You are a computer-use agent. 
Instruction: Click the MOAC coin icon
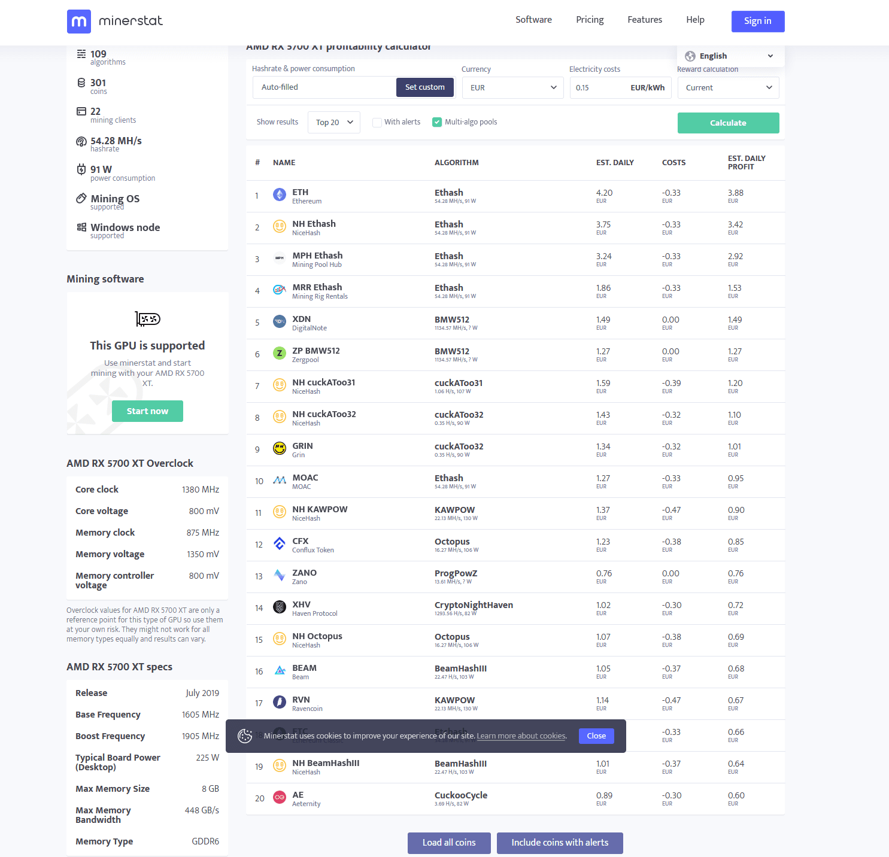click(x=280, y=480)
